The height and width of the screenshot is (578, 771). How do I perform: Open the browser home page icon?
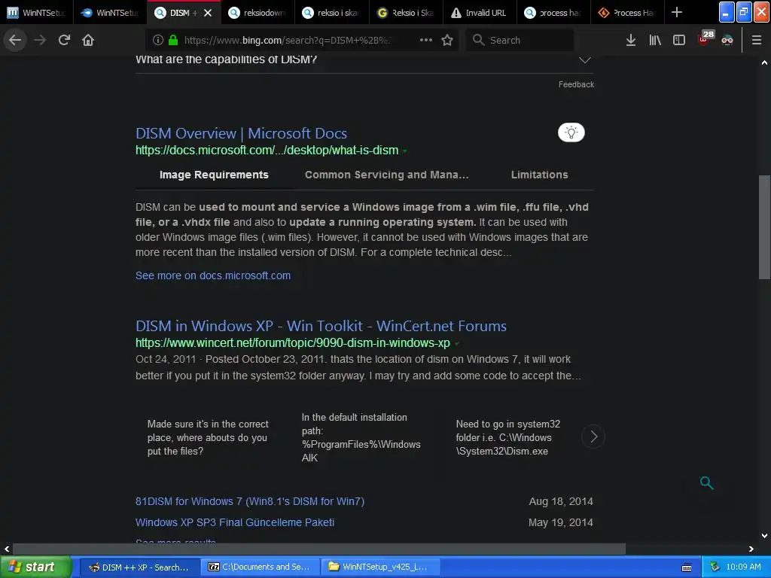click(x=88, y=40)
